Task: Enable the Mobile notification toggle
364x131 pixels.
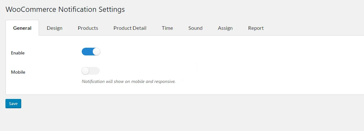Action: pos(91,71)
